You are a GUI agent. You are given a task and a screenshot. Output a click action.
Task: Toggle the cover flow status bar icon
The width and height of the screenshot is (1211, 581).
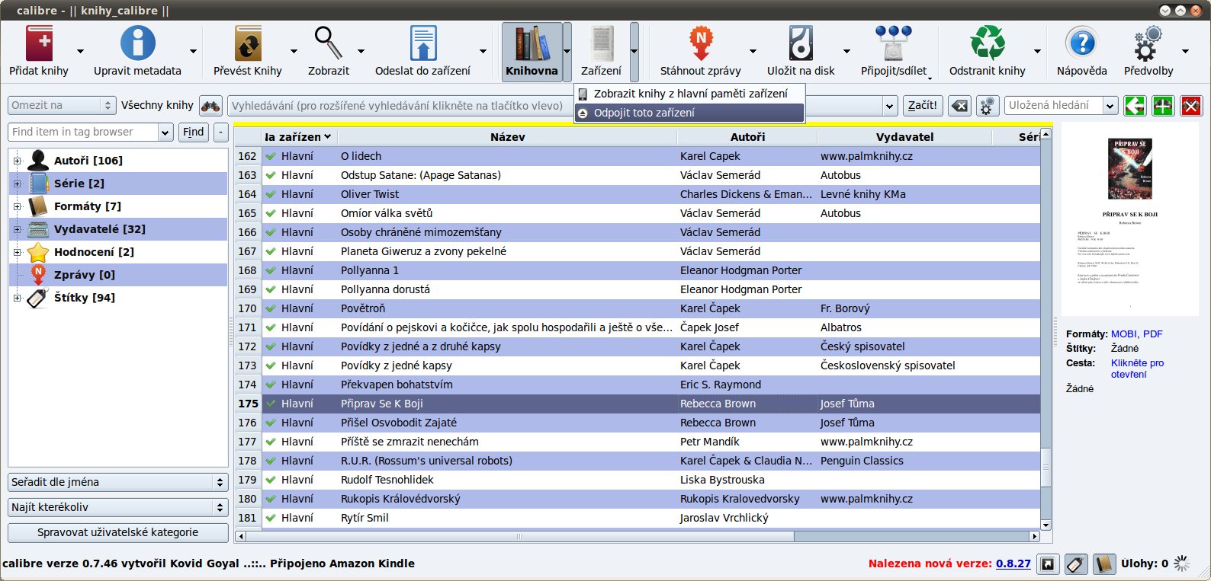point(1048,563)
